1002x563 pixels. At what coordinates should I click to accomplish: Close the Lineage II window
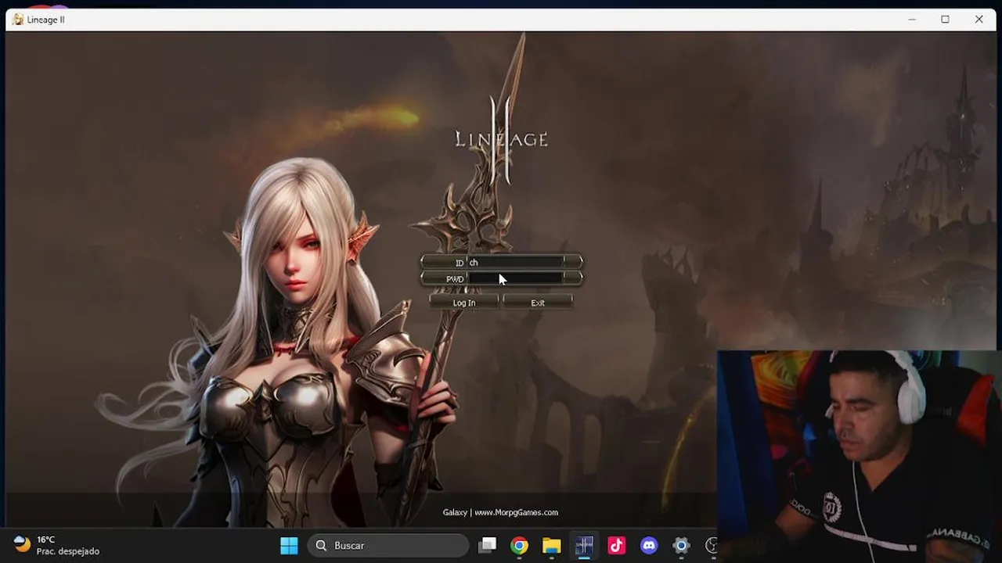tap(979, 20)
